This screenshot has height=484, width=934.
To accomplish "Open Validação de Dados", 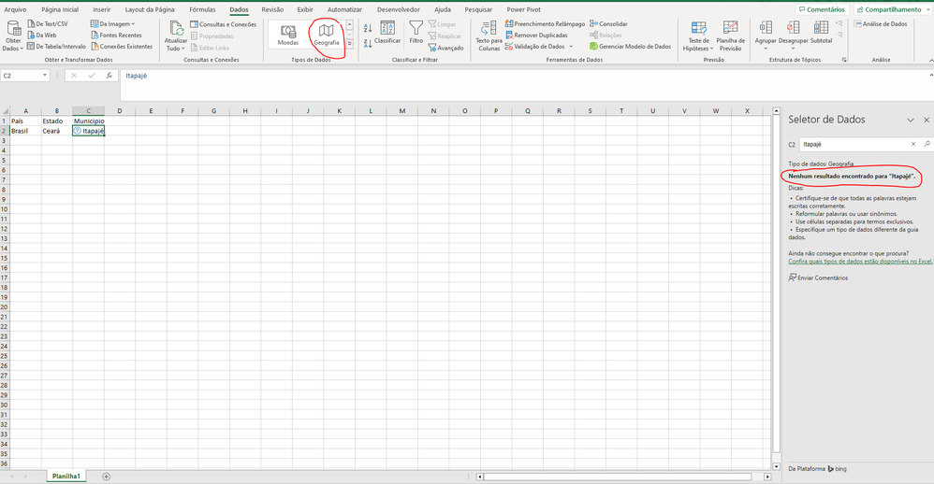I will point(535,47).
